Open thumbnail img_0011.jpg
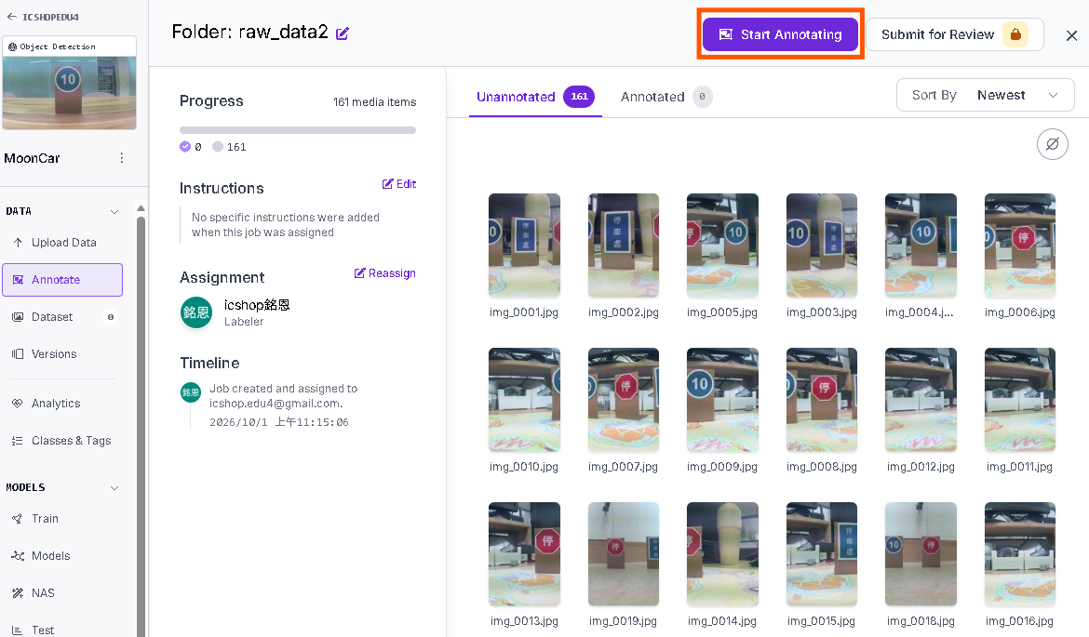 point(1019,400)
